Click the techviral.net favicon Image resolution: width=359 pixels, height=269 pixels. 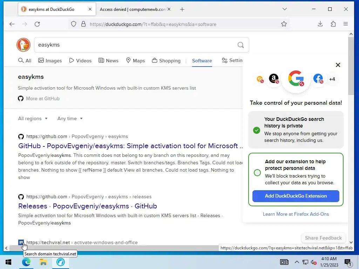(21, 242)
